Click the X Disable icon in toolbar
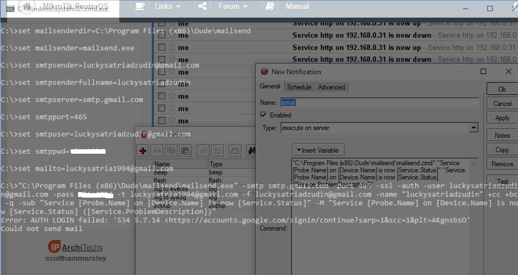Image resolution: width=518 pixels, height=275 pixels. 217,151
